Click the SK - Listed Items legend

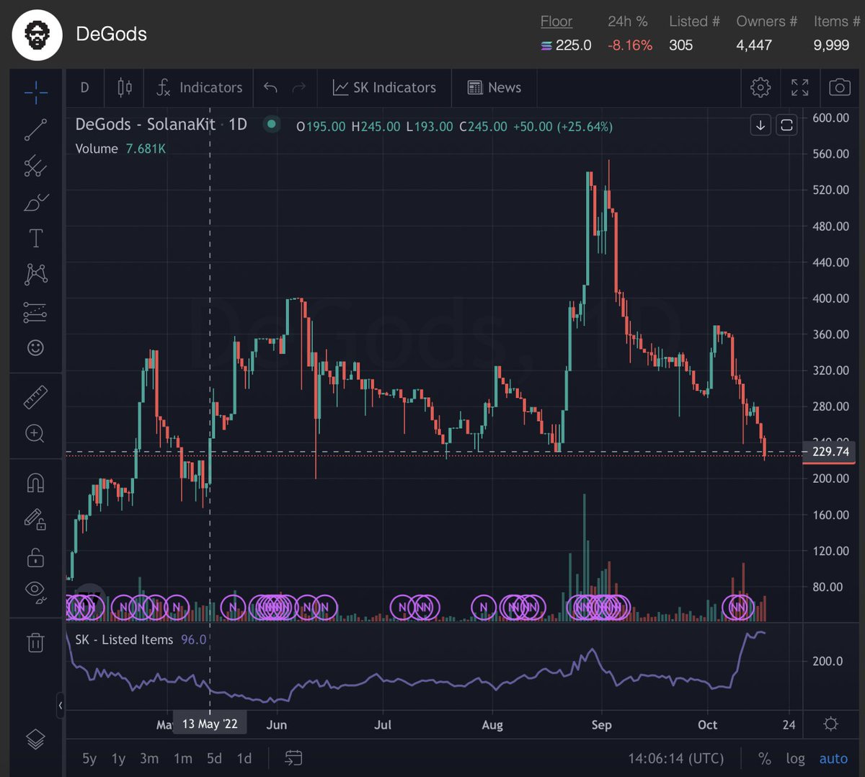[x=141, y=639]
